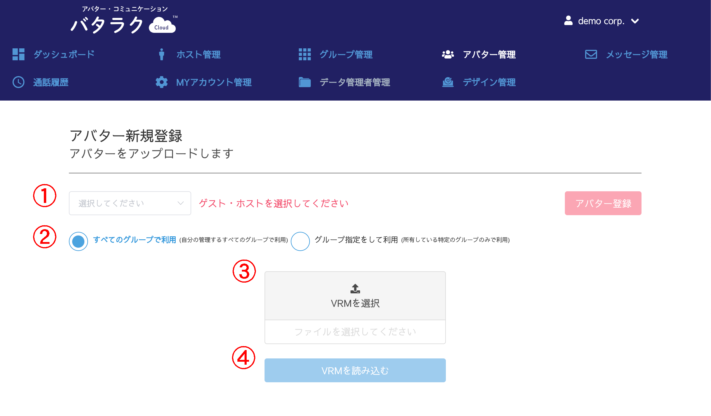Viewport: 711px width, 416px height.
Task: Click the call history clock icon
Action: pos(18,82)
